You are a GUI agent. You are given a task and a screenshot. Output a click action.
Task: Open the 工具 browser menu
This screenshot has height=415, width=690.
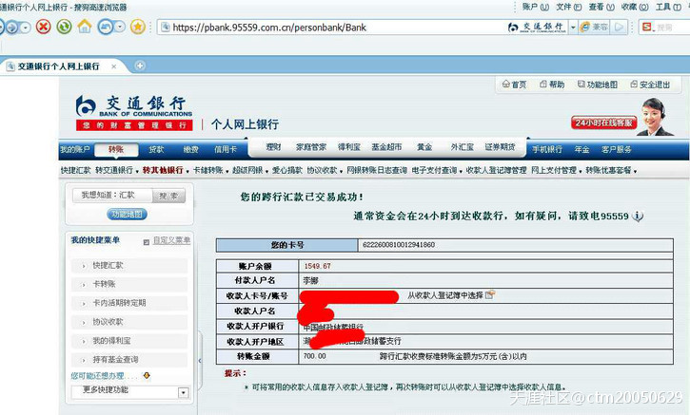pyautogui.click(x=668, y=7)
